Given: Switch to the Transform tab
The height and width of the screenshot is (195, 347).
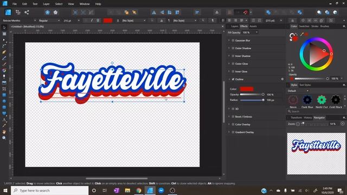Looking at the screenshot, I should [x=296, y=118].
